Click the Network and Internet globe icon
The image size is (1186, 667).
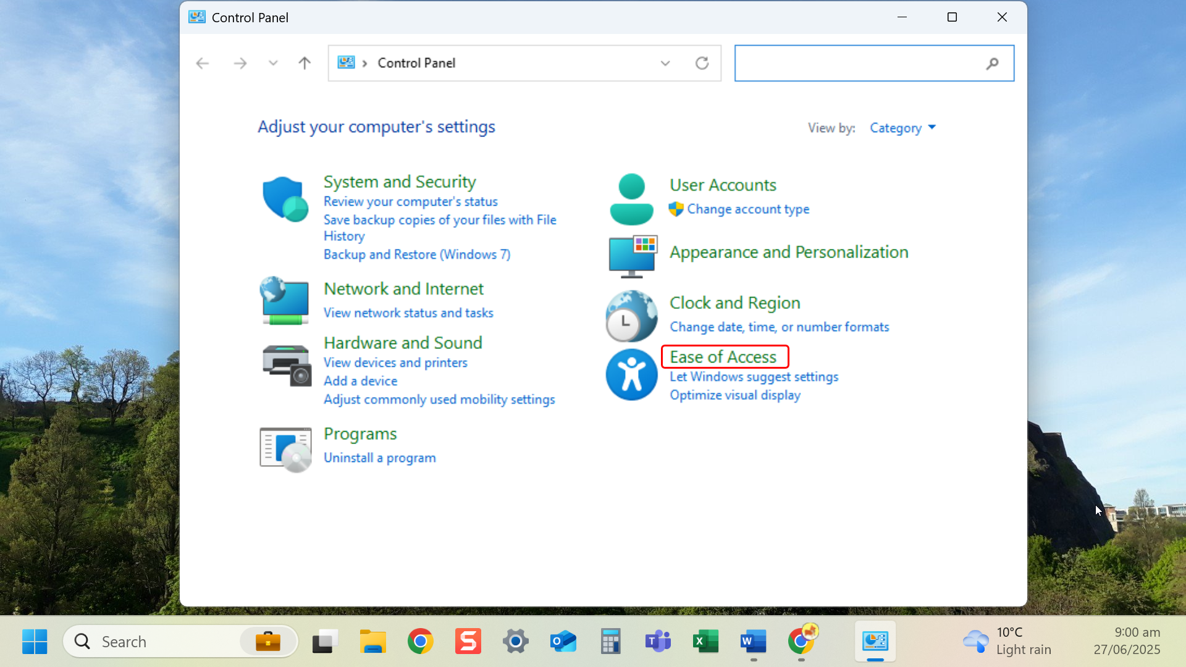click(285, 300)
